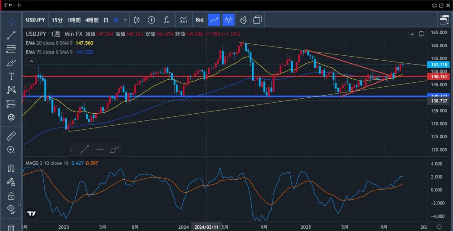Open the emoji sticker tool

pos(11,117)
